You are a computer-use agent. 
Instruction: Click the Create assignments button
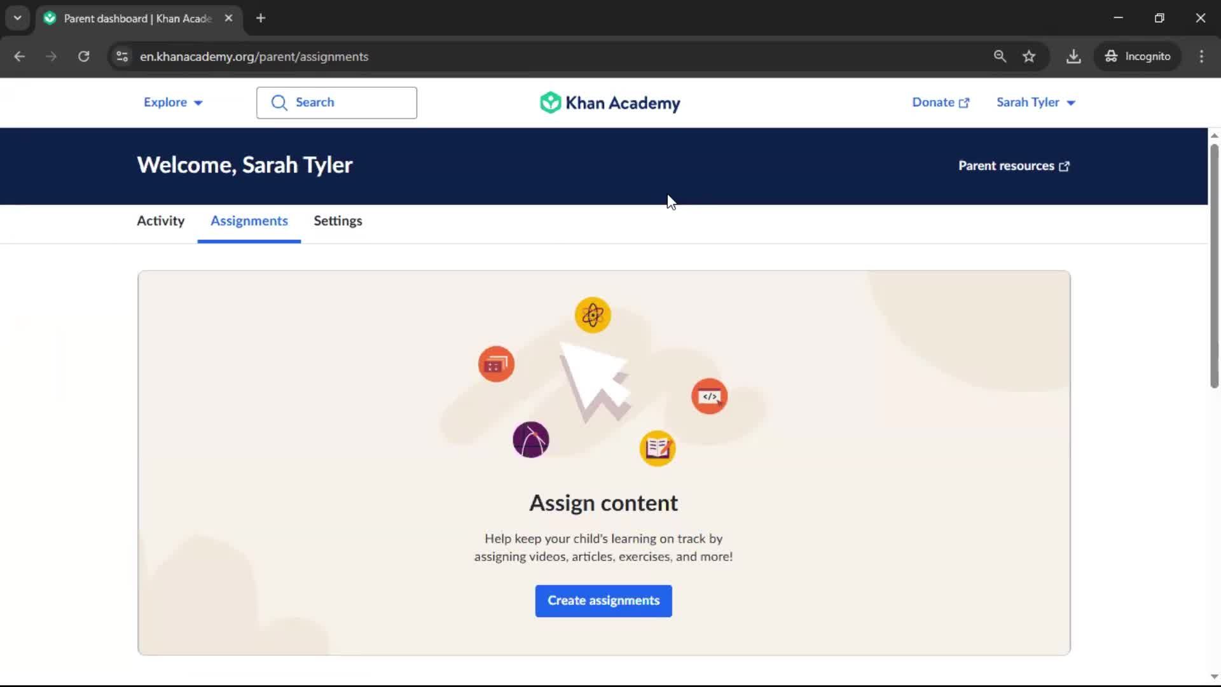pyautogui.click(x=604, y=600)
